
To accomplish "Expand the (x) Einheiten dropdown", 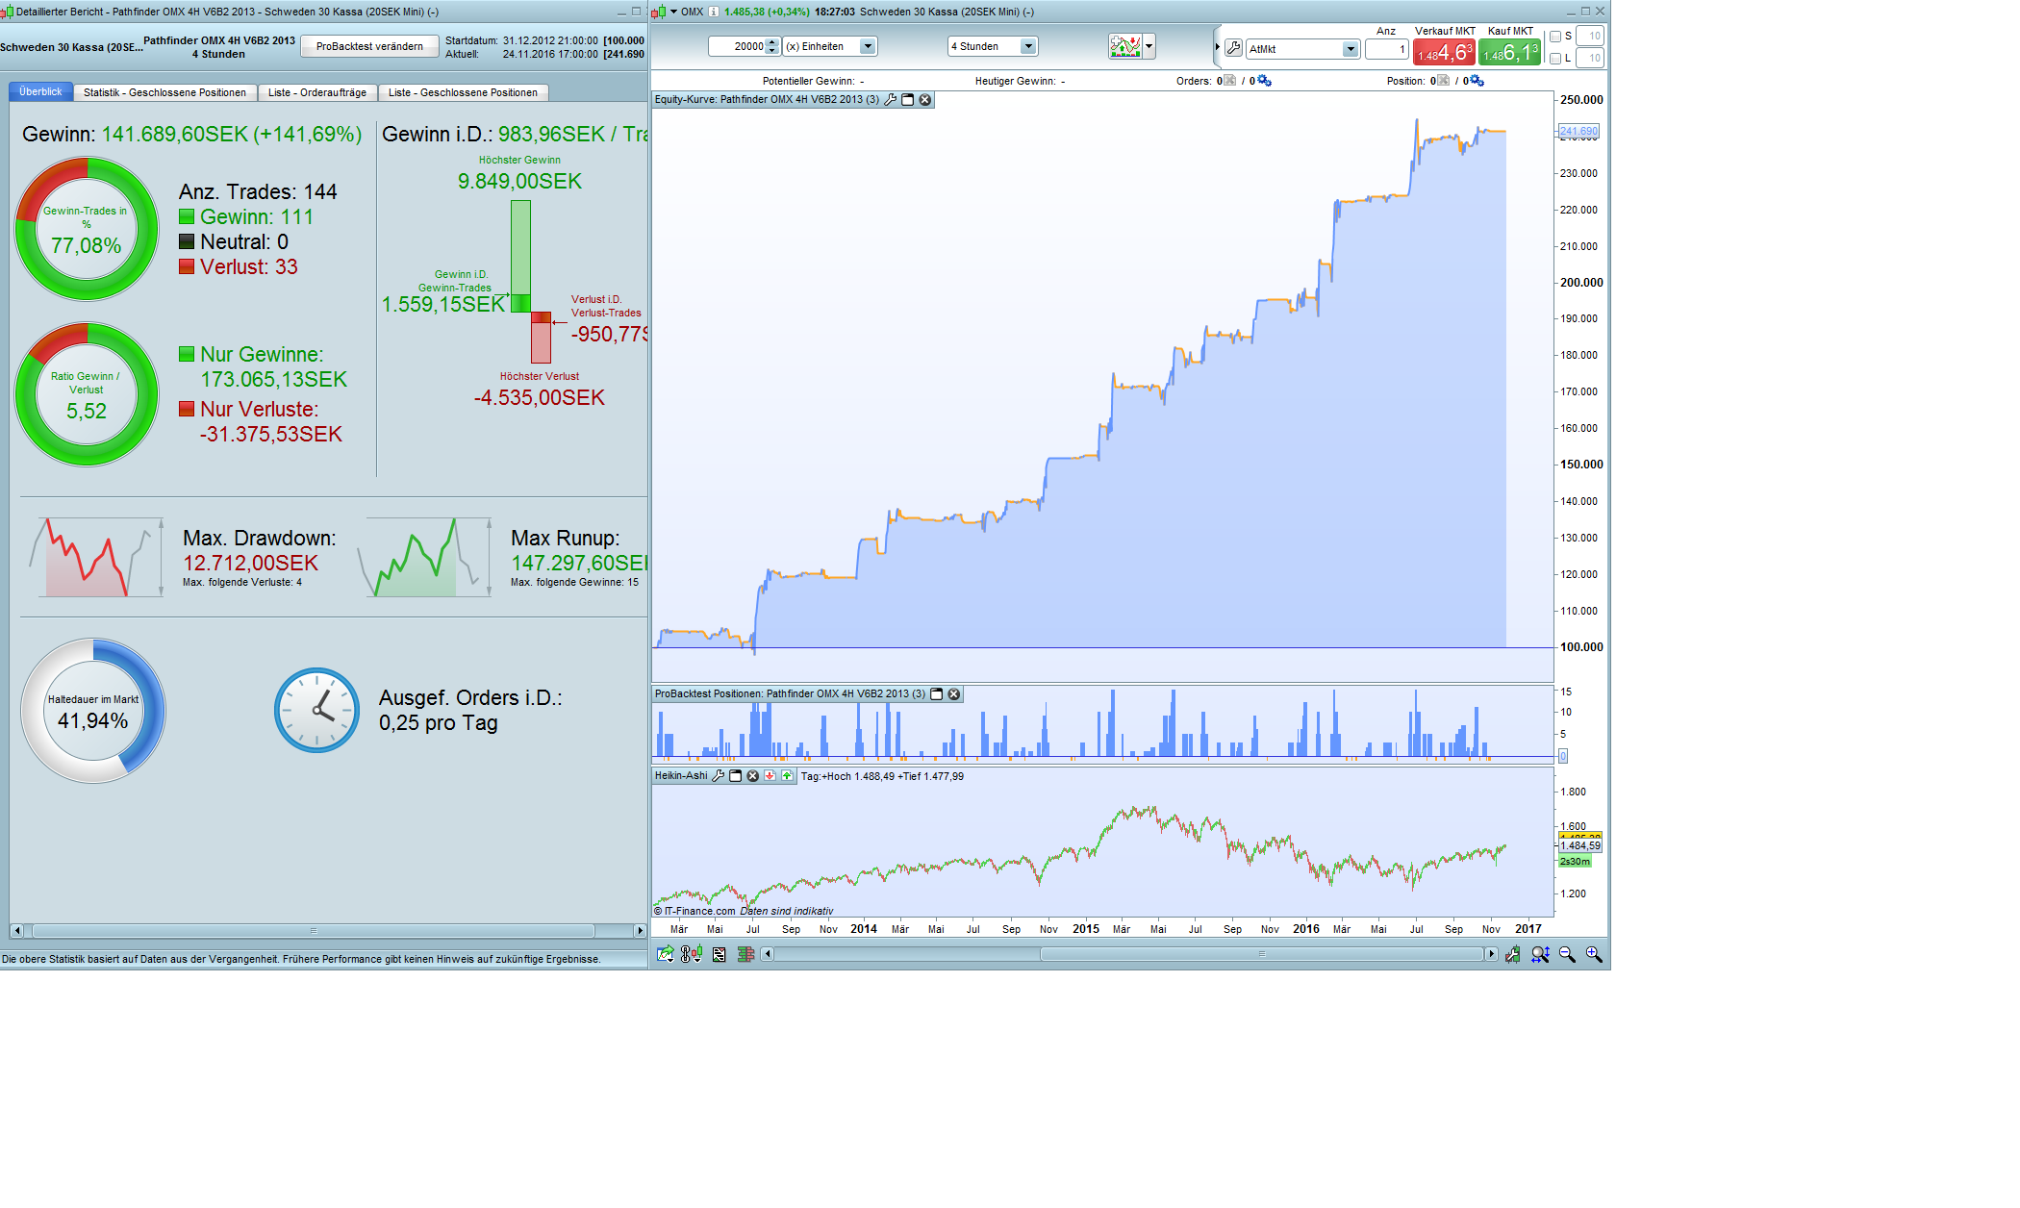I will click(868, 46).
